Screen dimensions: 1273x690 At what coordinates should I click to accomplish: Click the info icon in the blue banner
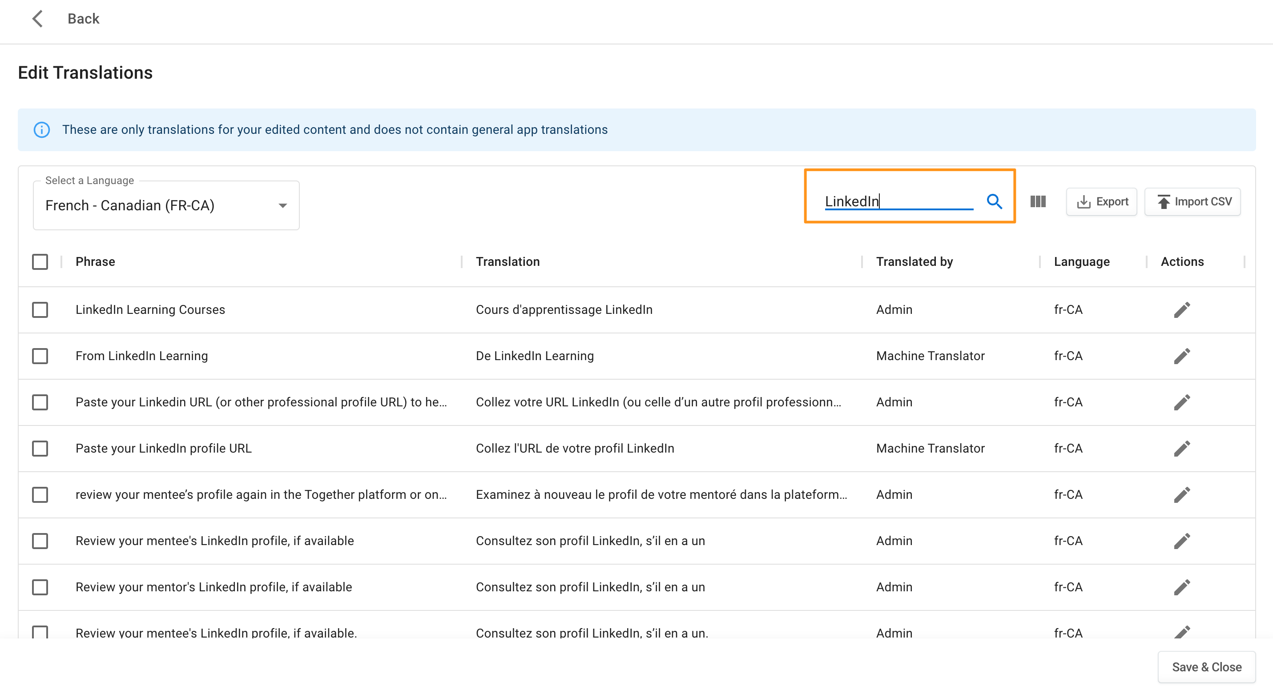click(x=41, y=129)
